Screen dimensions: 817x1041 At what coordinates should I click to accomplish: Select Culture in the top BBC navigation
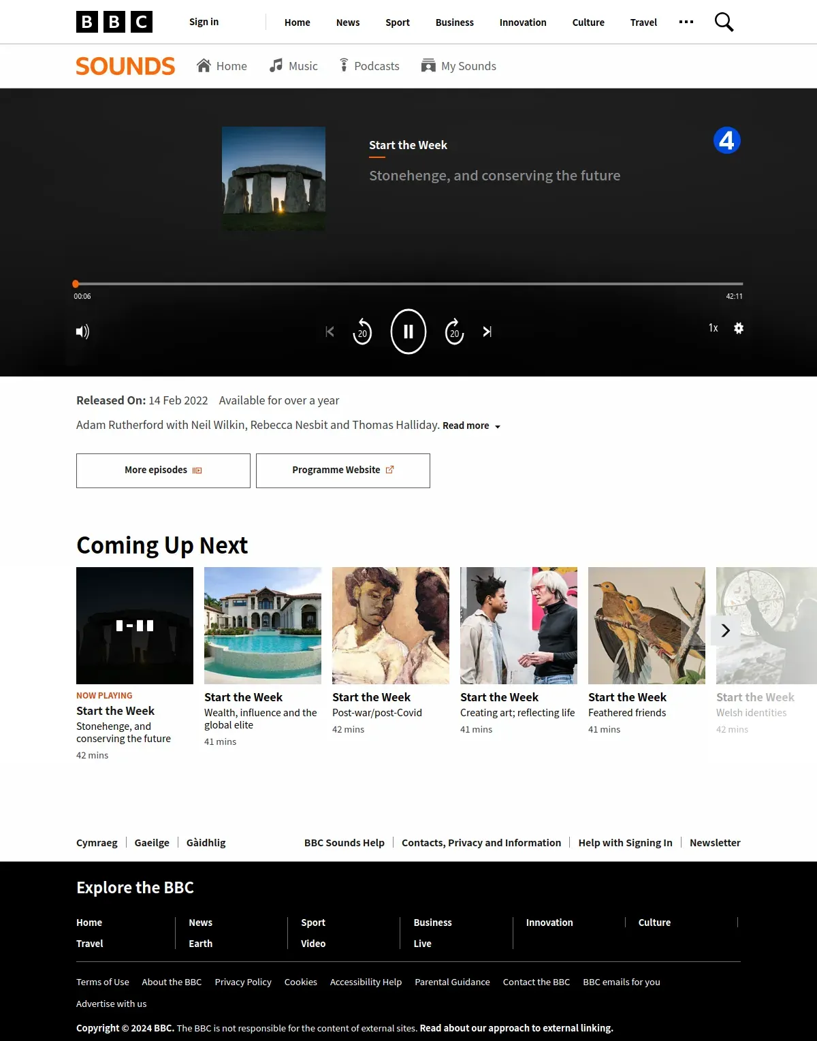[x=588, y=22]
